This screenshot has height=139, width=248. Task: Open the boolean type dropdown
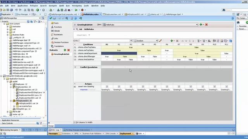157,41
